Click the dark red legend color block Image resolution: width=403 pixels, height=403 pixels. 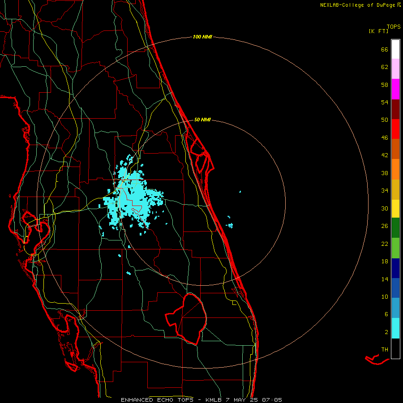point(395,109)
